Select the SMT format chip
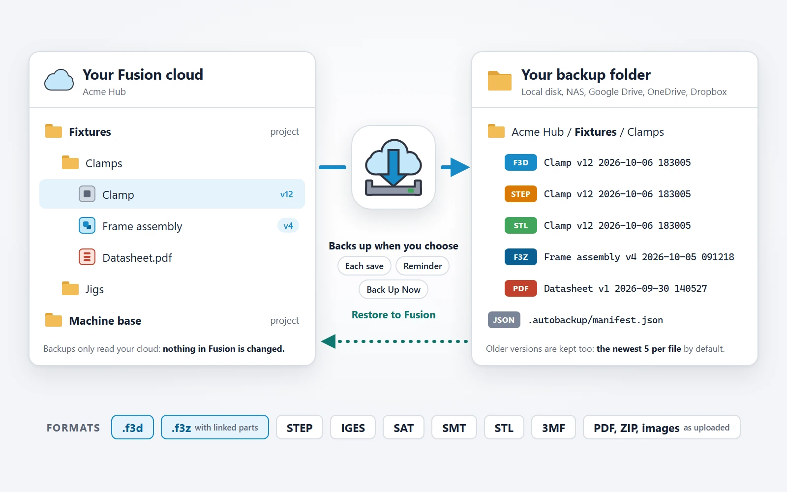The image size is (787, 492). 454,428
